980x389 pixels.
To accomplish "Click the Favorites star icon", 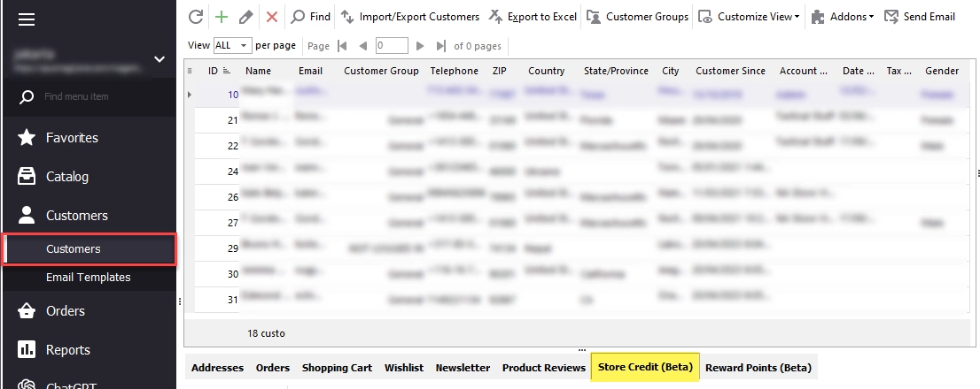I will 27,138.
